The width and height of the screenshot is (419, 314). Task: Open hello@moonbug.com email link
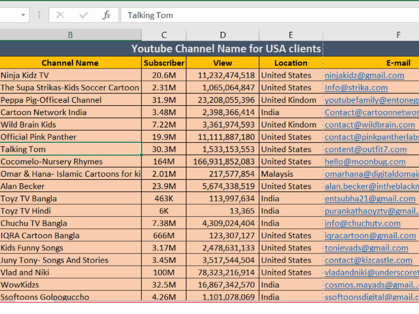click(x=365, y=162)
